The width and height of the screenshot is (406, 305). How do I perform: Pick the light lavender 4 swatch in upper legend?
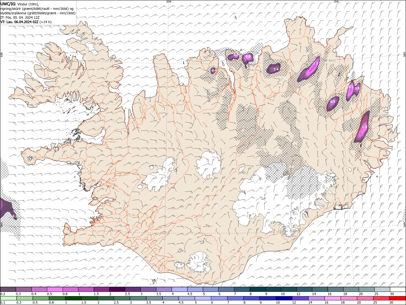coord(180,289)
